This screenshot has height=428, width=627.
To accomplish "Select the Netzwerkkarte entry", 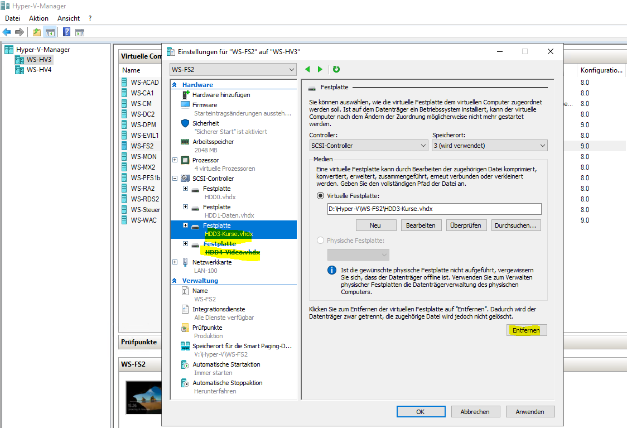I will coord(212,262).
